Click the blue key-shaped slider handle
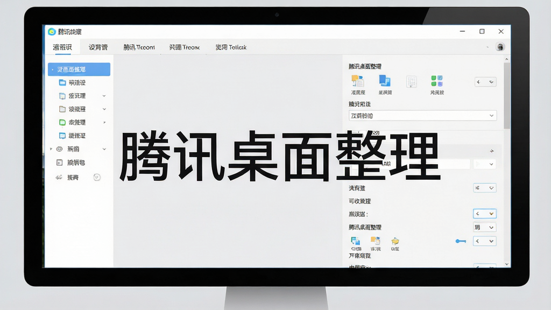Viewport: 551px width, 310px height. click(461, 241)
